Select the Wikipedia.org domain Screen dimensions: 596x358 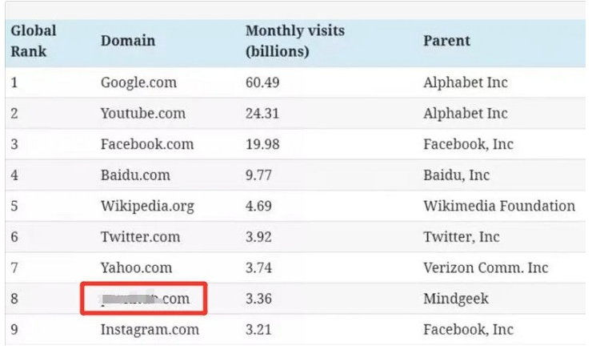click(x=147, y=206)
